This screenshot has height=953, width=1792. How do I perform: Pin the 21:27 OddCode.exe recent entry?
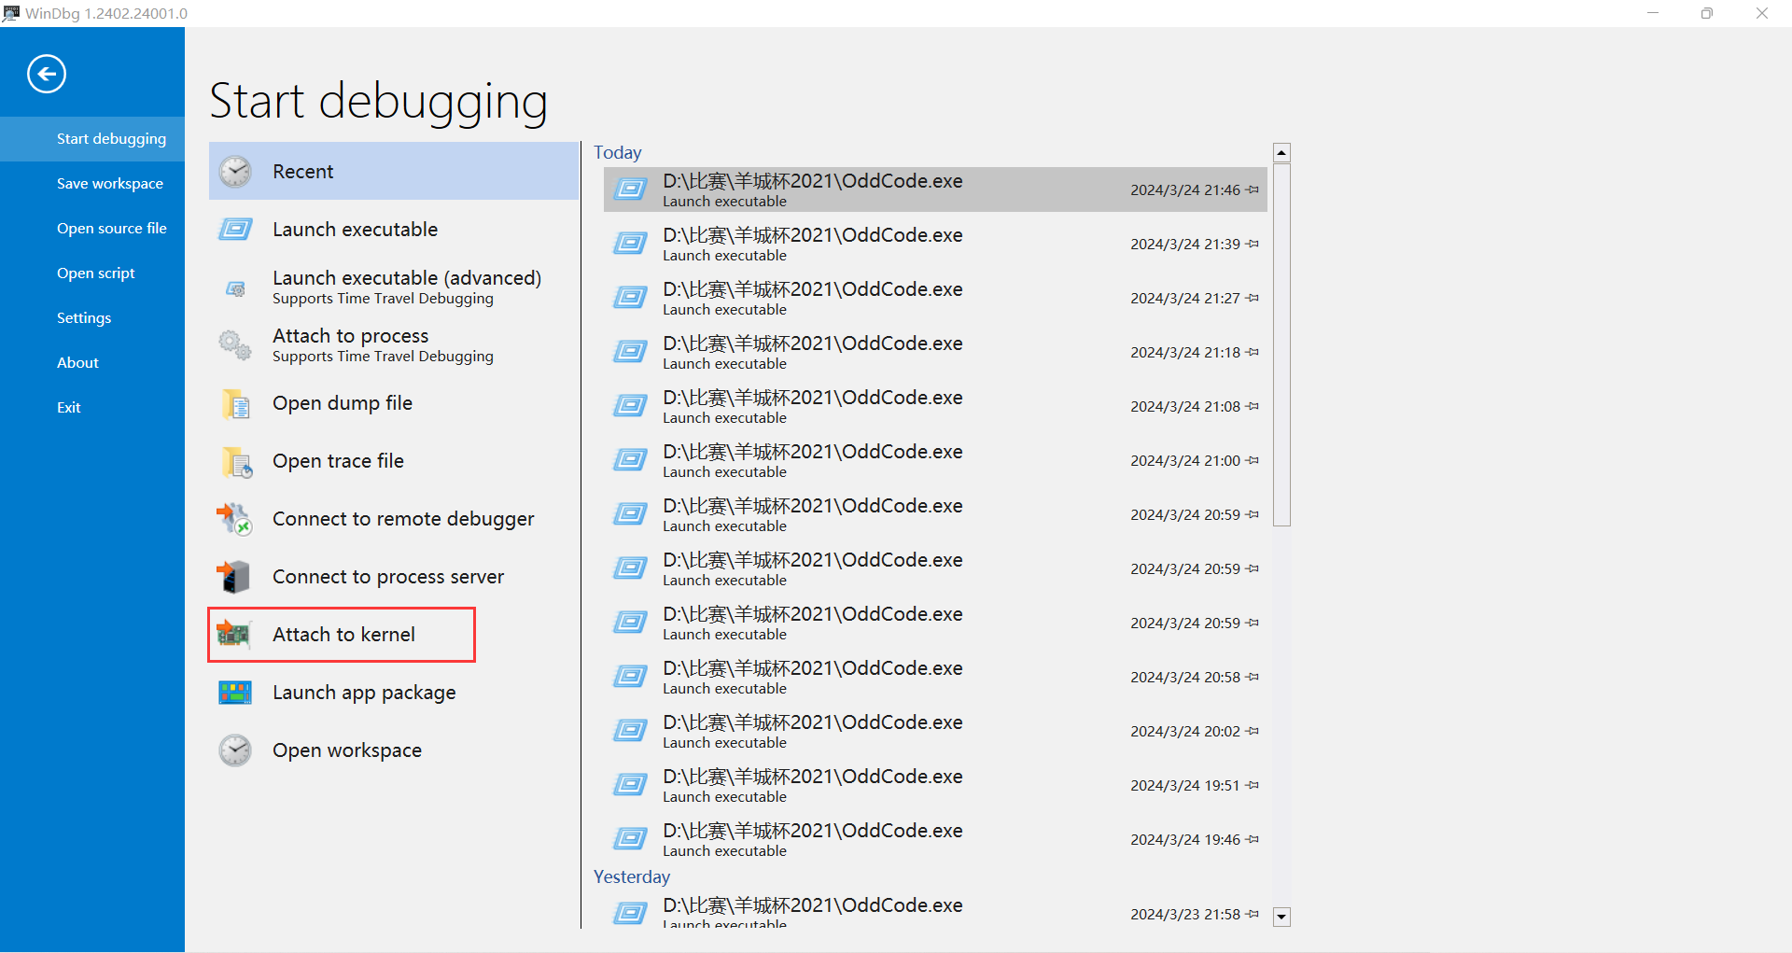pyautogui.click(x=1253, y=298)
